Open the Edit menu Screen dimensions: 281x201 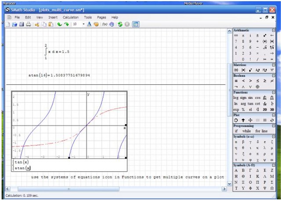pos(28,18)
